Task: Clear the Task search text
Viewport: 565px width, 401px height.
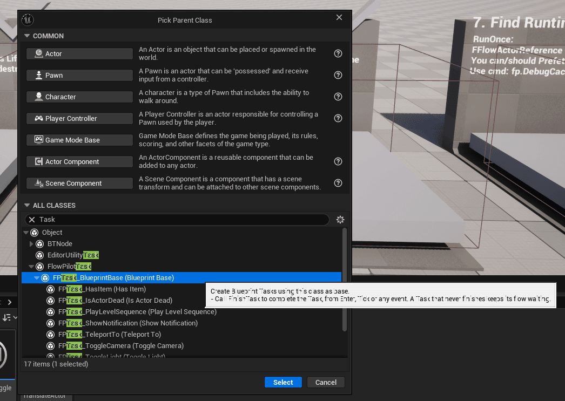Action: 32,220
